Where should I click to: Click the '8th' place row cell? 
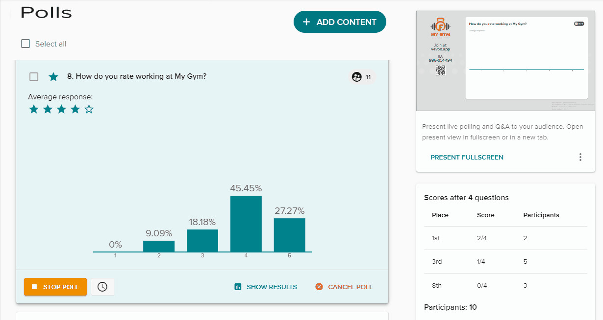pos(437,285)
